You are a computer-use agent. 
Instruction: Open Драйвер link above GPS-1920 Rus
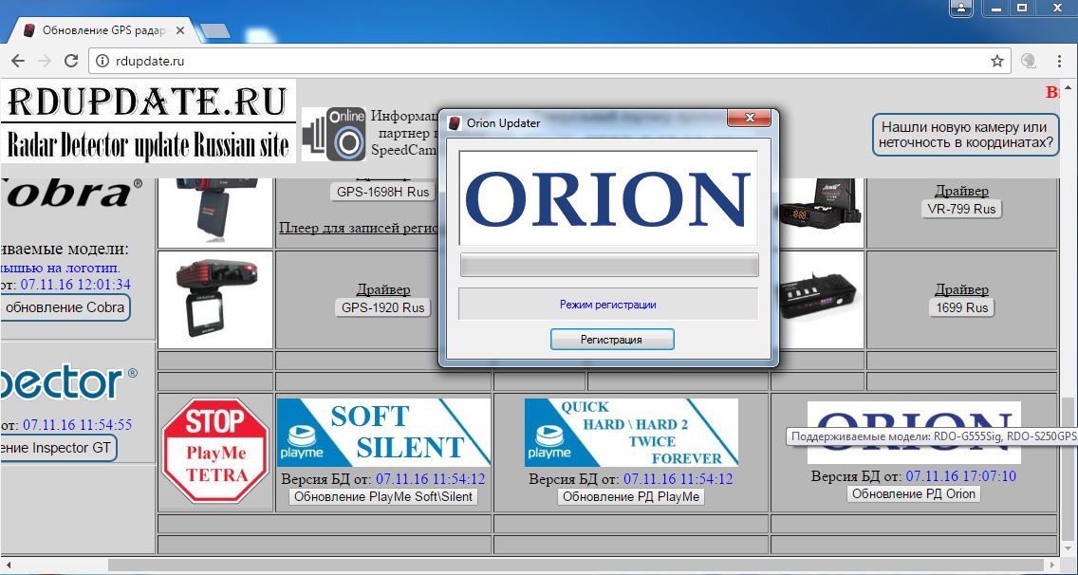pos(383,289)
